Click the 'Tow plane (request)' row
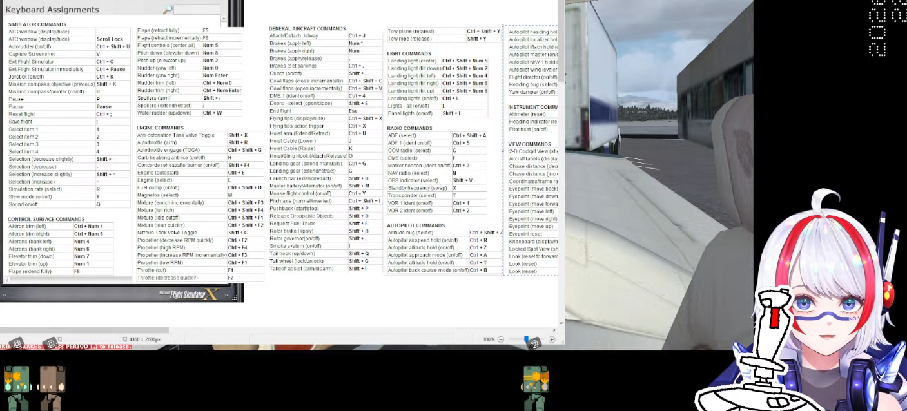Viewport: 907px width, 411px height. [x=444, y=31]
